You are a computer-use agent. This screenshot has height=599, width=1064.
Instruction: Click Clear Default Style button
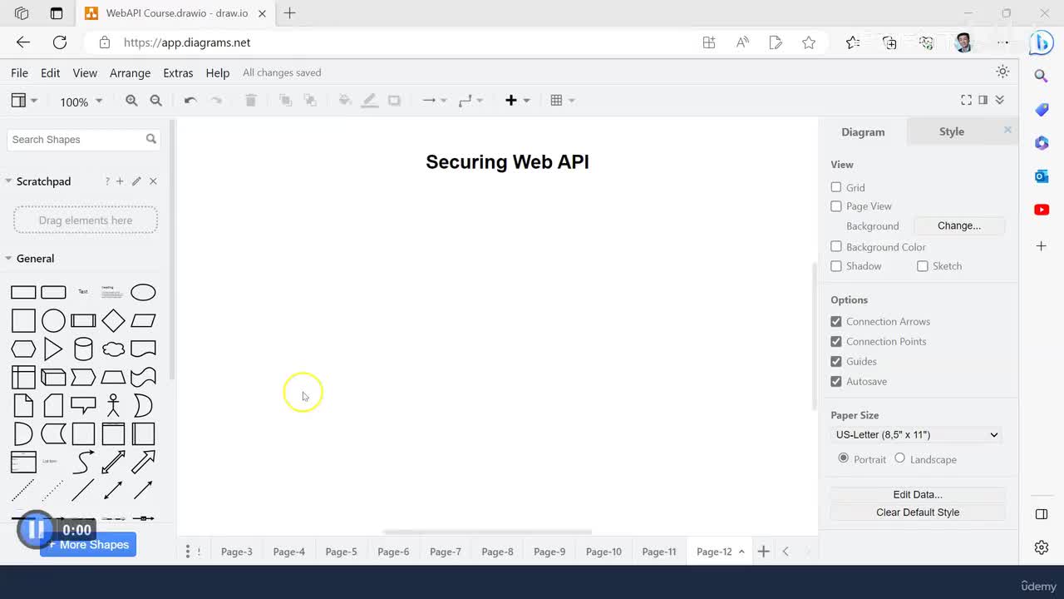point(918,512)
